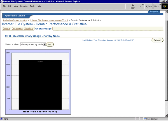Switch to the Documents tab
Screen dimensions: 168x121
(17, 29)
